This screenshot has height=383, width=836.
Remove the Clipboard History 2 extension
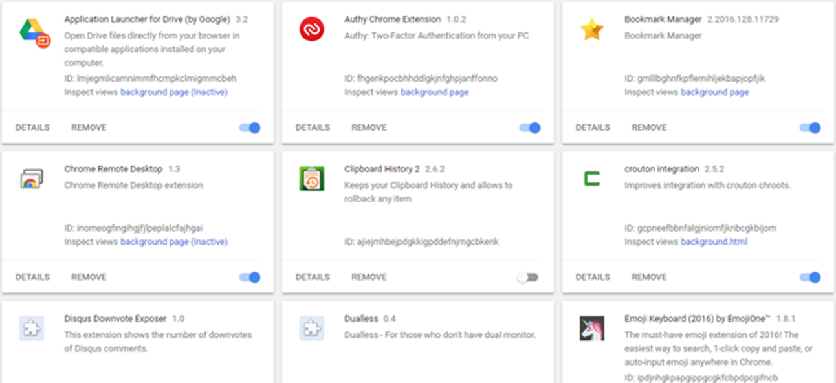tap(369, 277)
